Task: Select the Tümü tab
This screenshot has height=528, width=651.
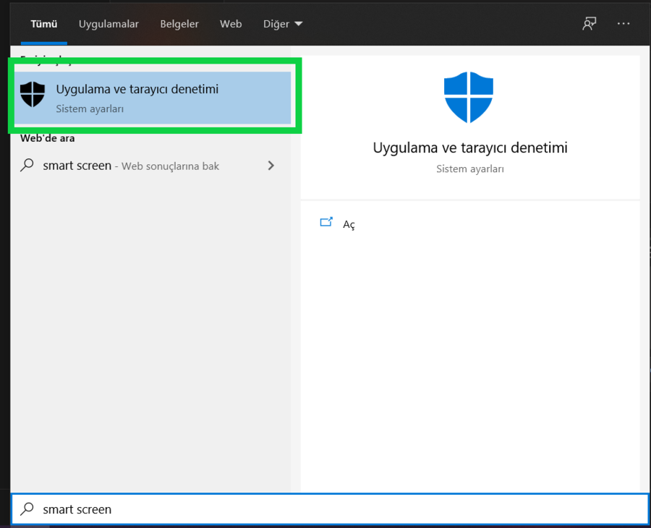Action: 43,24
